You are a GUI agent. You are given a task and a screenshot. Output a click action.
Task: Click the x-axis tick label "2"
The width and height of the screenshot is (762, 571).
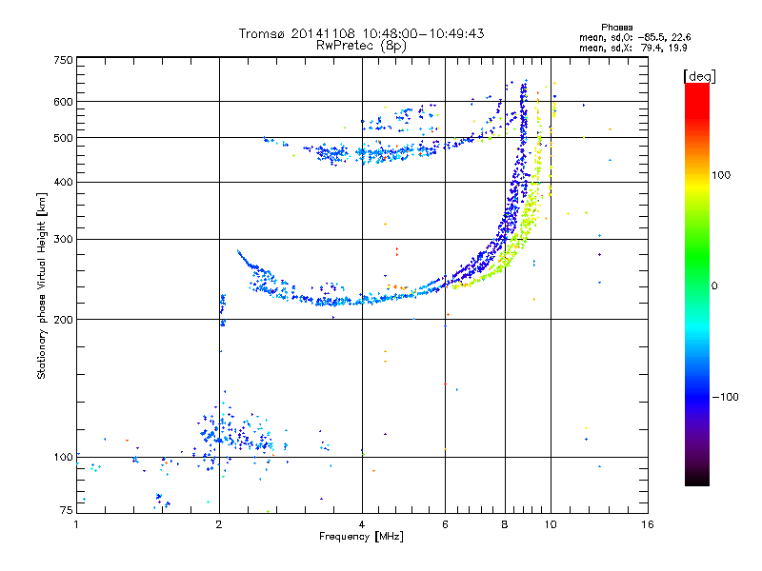tap(219, 524)
